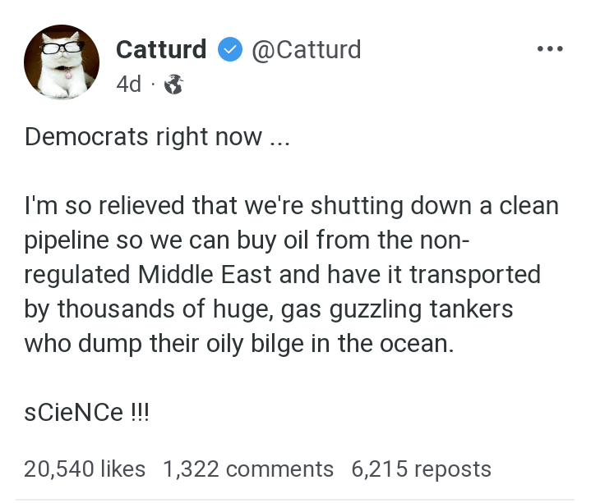Click the @Catturd handle
Screen dimensions: 591x503
click(x=305, y=50)
